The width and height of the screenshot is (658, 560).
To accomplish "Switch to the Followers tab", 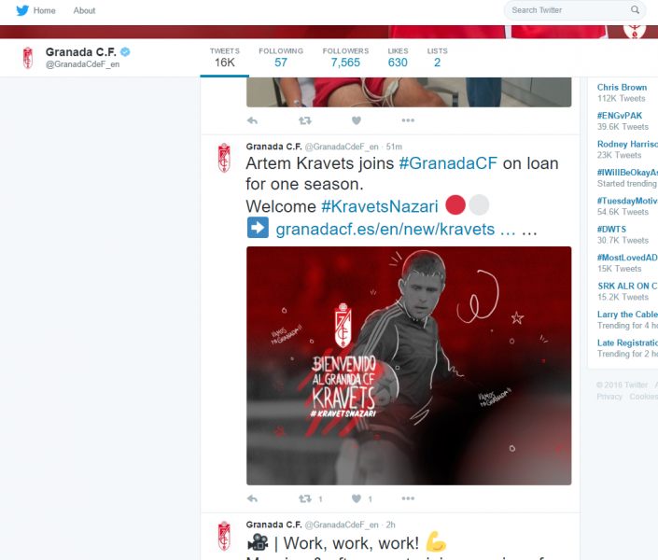I will point(345,57).
